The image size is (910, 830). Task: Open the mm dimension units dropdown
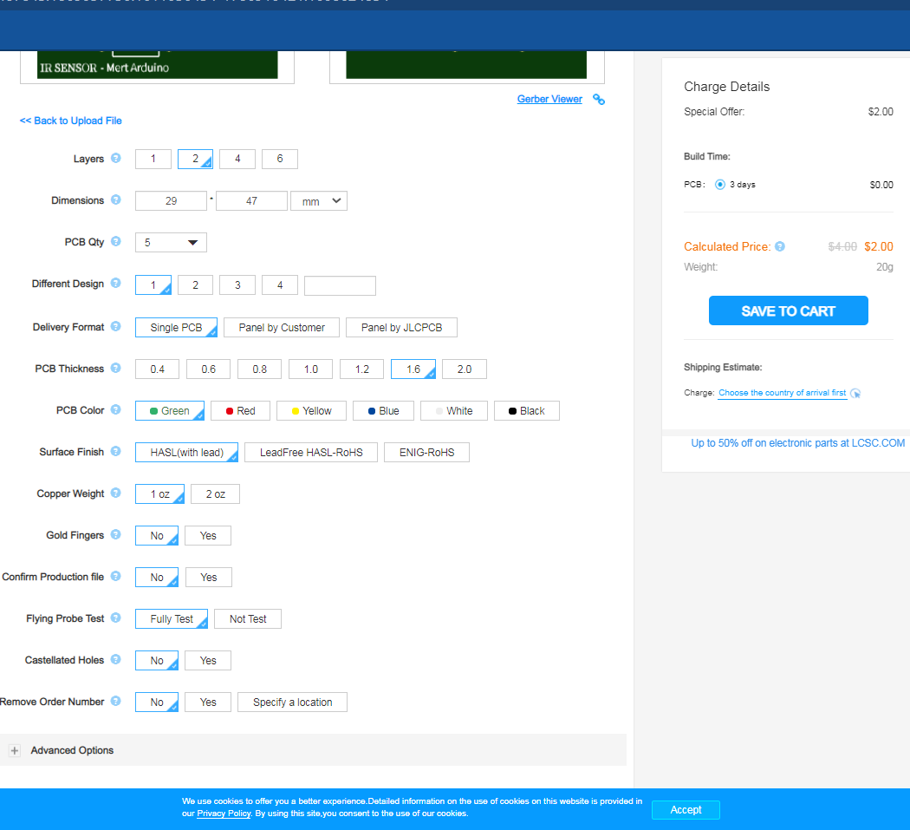[x=319, y=201]
